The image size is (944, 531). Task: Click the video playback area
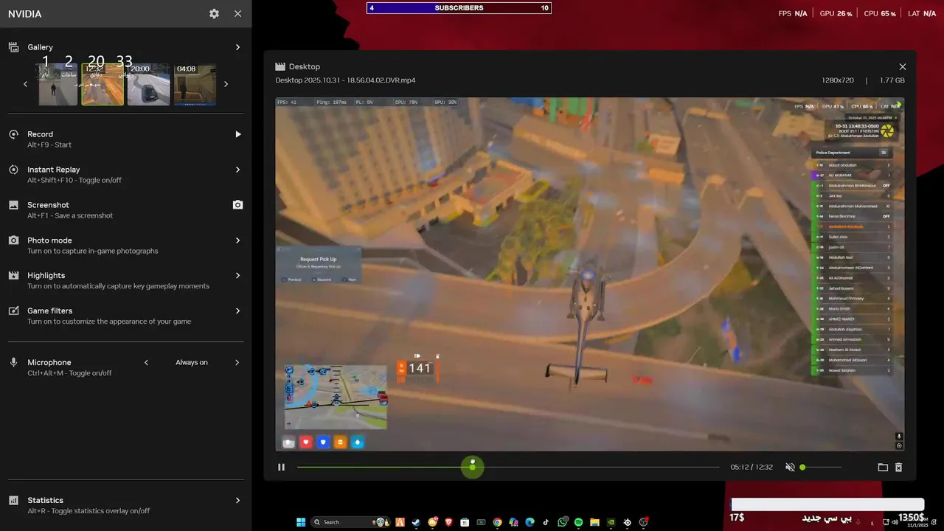pos(590,274)
